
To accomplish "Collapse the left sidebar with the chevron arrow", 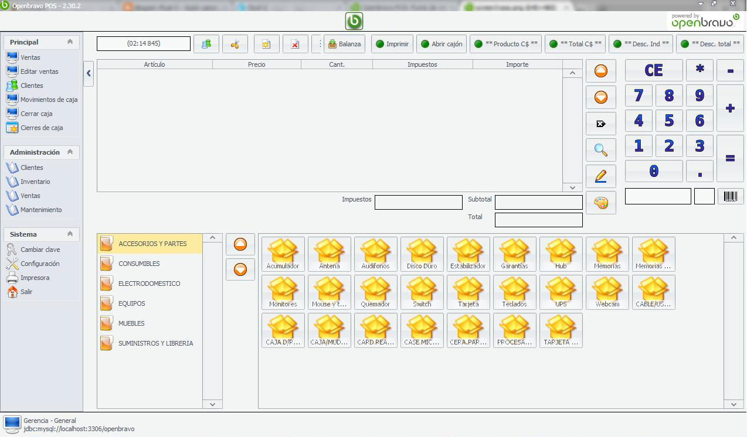I will [x=89, y=73].
